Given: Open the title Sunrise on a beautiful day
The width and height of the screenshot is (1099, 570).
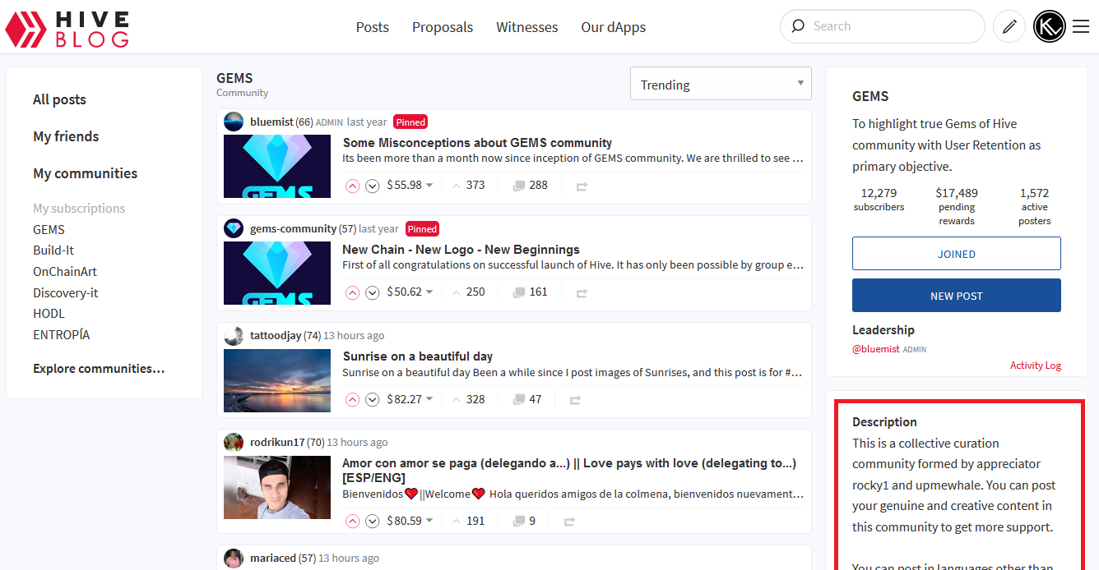Looking at the screenshot, I should pos(418,356).
